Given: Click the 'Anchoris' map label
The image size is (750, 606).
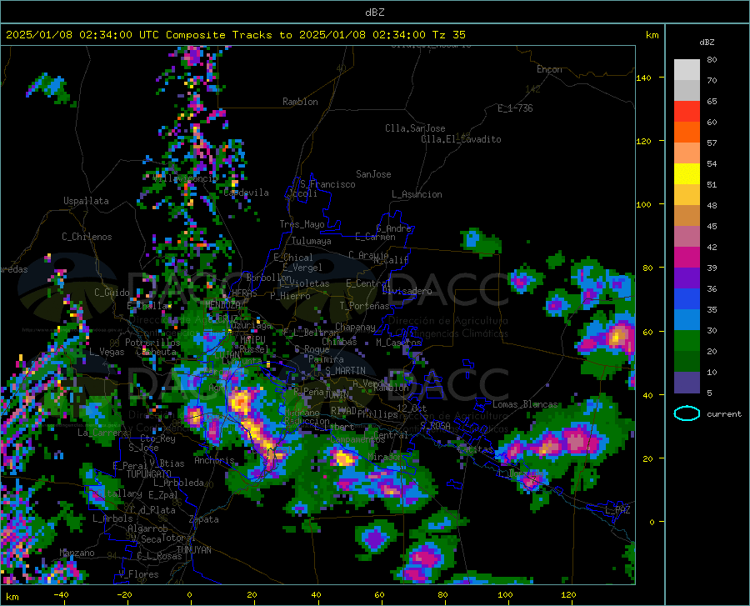Looking at the screenshot, I should [214, 460].
